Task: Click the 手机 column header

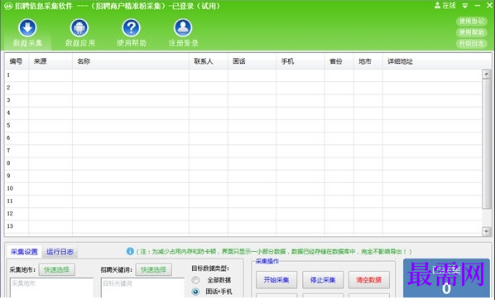Action: coord(300,61)
